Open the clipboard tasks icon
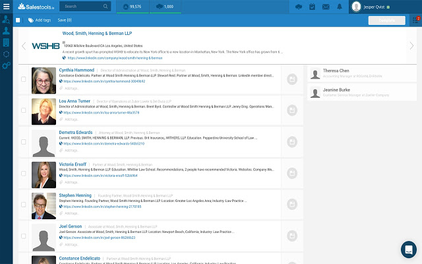The width and height of the screenshot is (422, 264). coord(312,7)
